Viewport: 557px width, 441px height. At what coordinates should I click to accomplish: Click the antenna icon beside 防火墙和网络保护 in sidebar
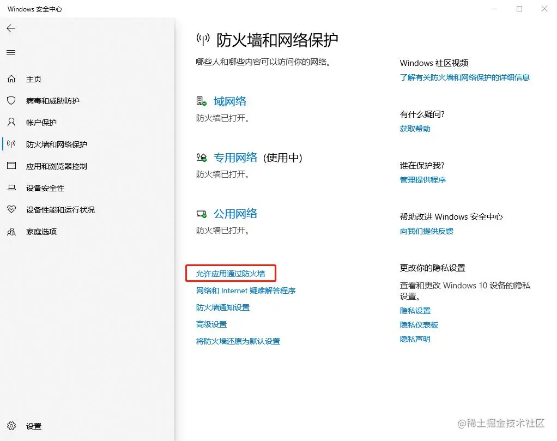point(11,144)
